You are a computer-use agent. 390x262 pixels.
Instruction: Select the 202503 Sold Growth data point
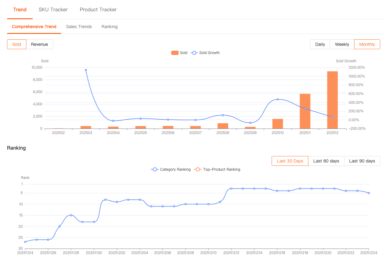click(x=86, y=70)
